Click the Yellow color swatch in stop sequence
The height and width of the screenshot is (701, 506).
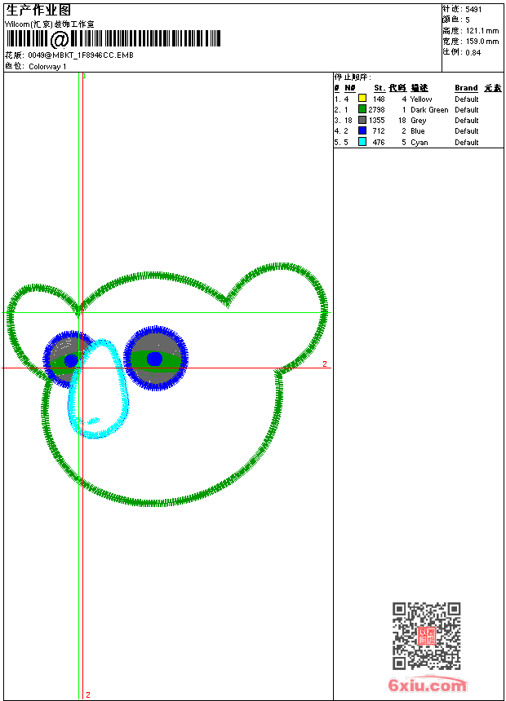[x=362, y=99]
